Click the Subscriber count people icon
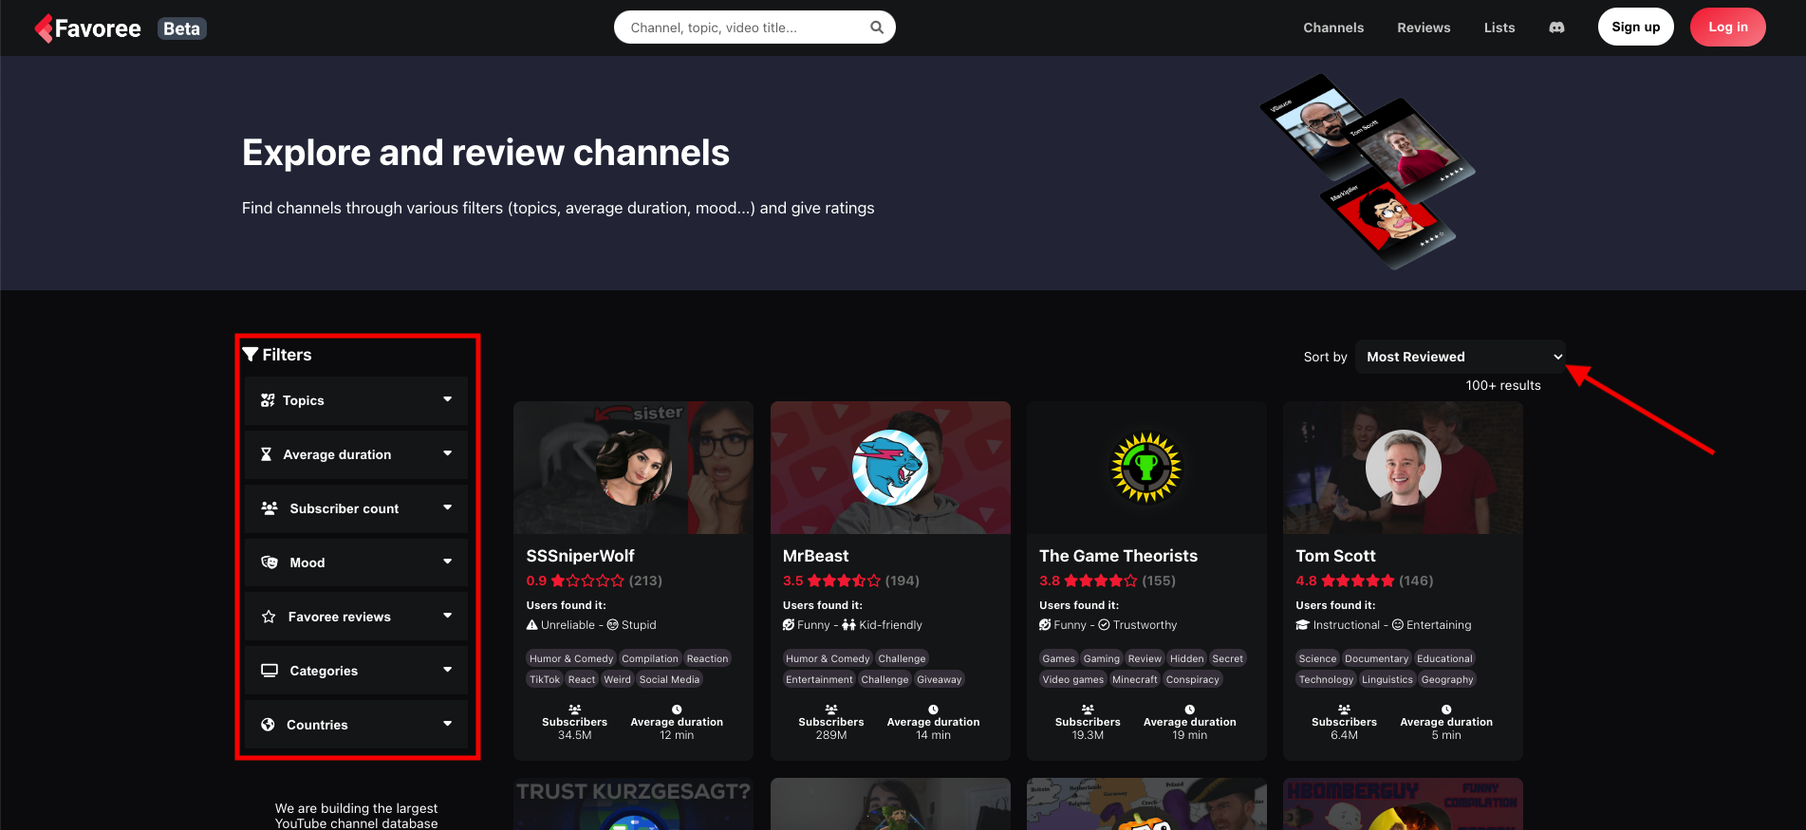 point(270,508)
